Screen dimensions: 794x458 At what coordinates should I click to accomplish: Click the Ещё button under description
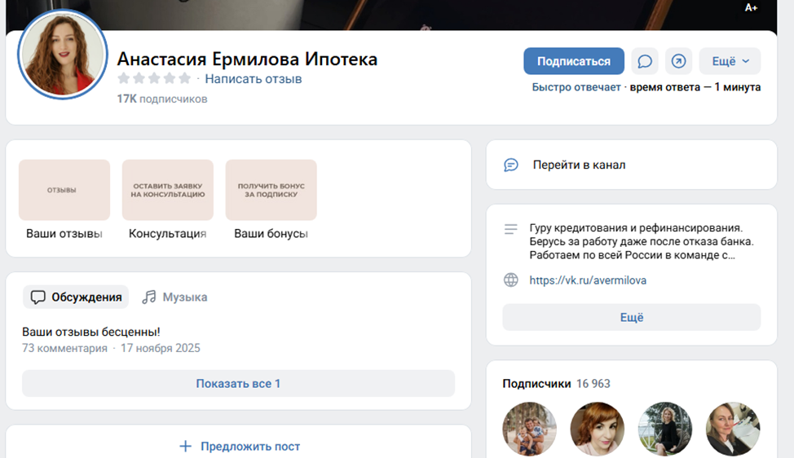coord(632,317)
